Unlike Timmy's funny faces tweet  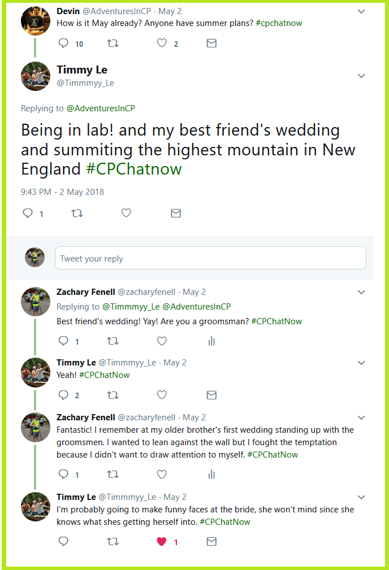pyautogui.click(x=162, y=542)
